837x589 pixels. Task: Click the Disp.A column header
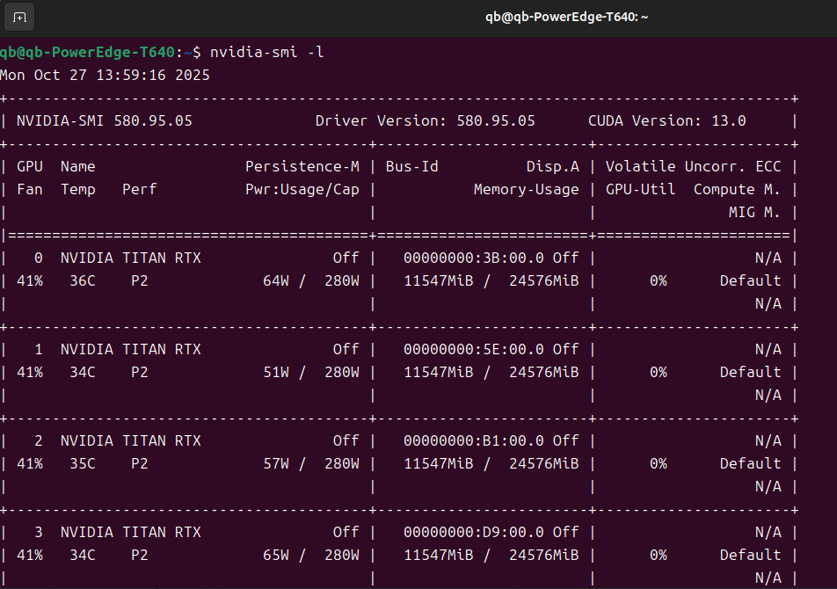click(553, 166)
